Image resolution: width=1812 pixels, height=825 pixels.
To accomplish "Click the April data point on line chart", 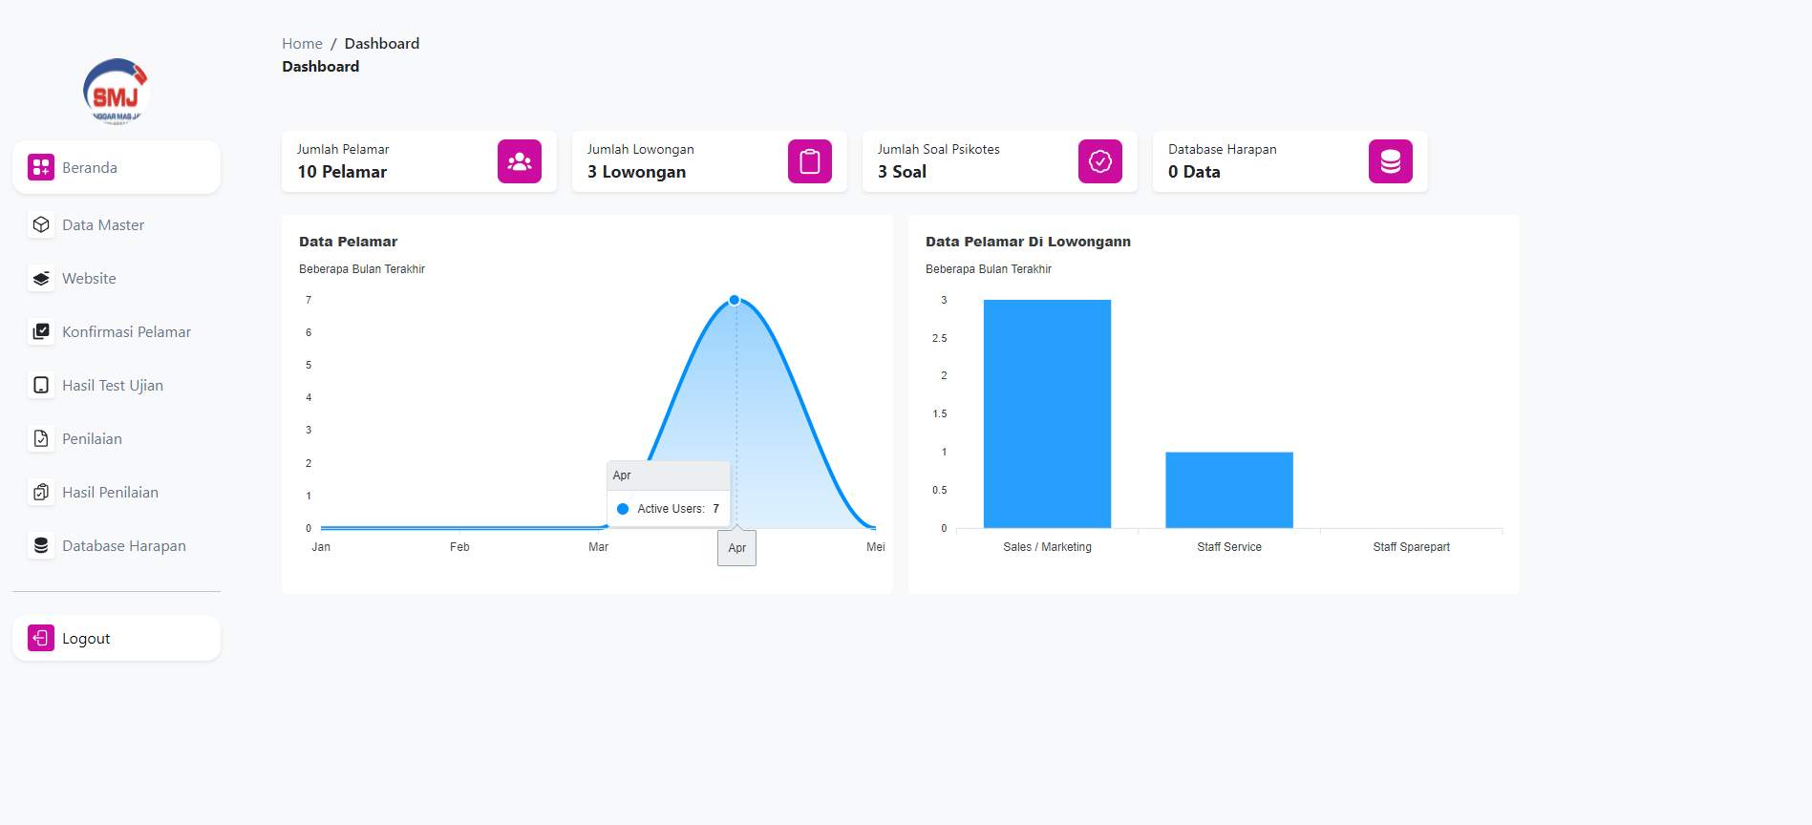I will 735,300.
